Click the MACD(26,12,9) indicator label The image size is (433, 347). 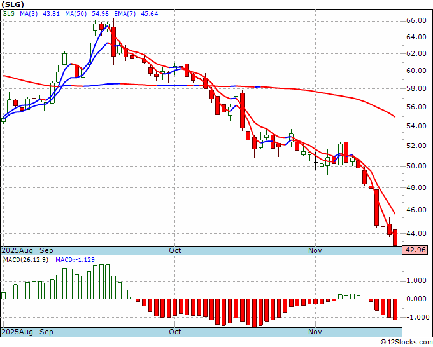[25, 260]
